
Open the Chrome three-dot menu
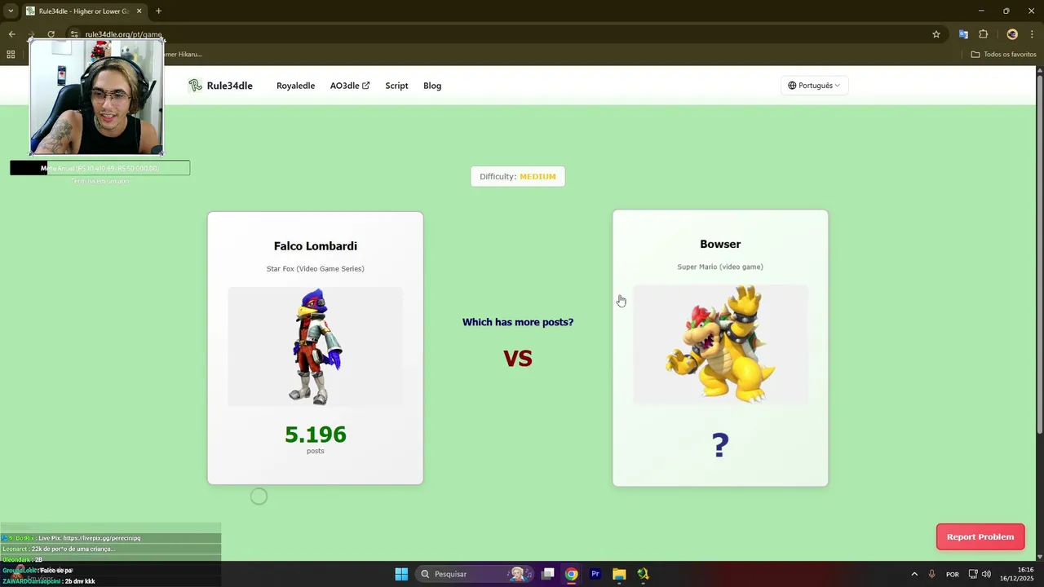coord(1033,34)
